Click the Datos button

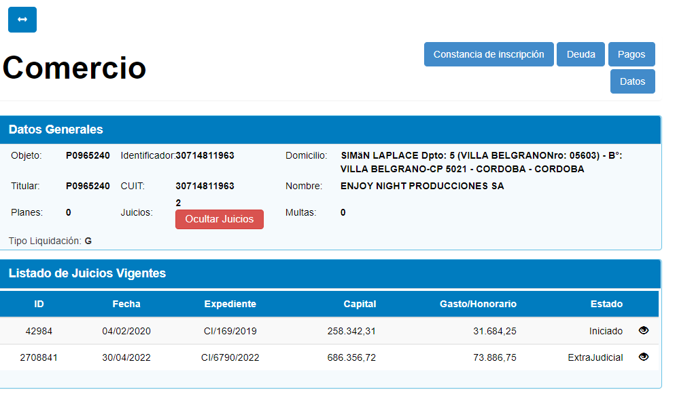point(632,81)
